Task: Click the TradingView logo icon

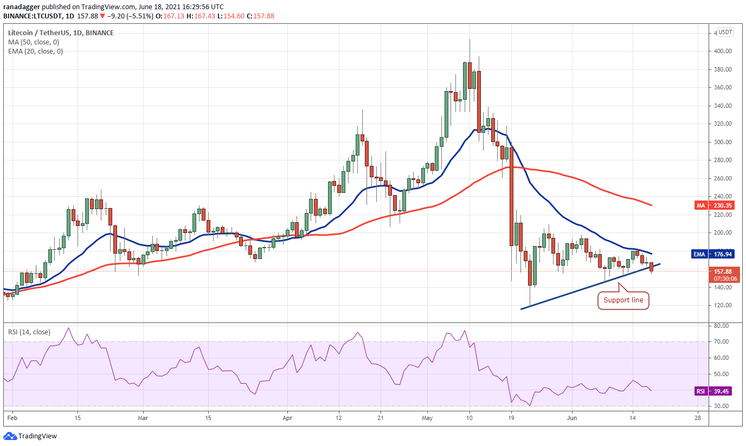Action: [x=10, y=436]
